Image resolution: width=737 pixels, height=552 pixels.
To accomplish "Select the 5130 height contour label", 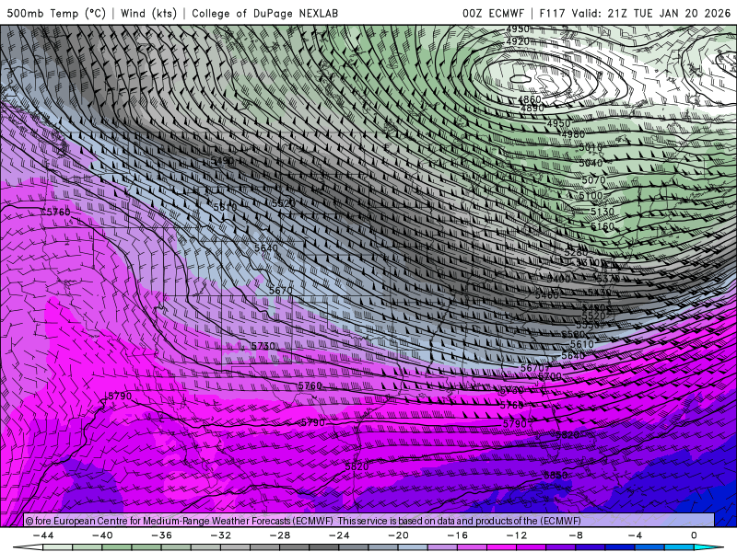I will pyautogui.click(x=602, y=212).
